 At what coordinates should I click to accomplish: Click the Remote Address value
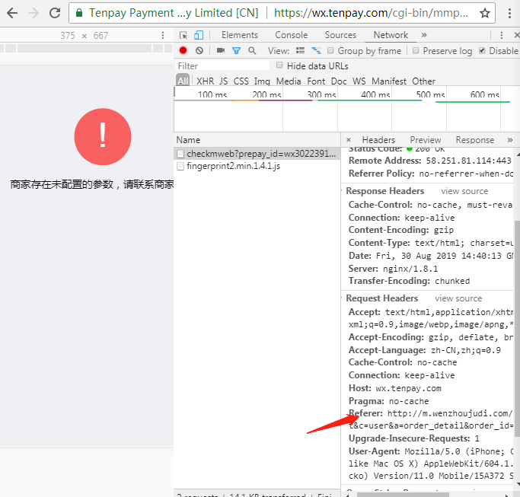coord(468,161)
